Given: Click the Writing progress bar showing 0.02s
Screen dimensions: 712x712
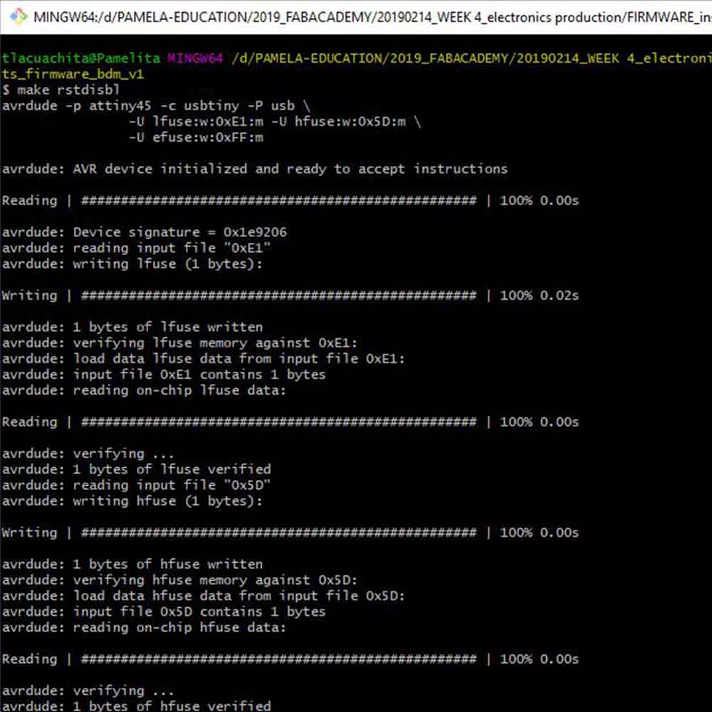Looking at the screenshot, I should tap(290, 295).
